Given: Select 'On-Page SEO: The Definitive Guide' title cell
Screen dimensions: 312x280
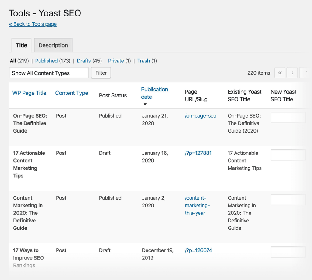Looking at the screenshot, I should 30,123.
